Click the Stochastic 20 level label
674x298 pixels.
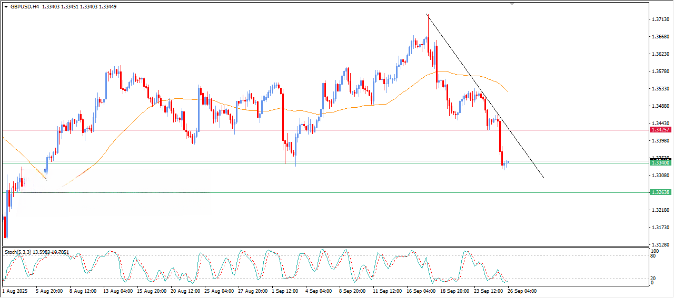pos(653,278)
